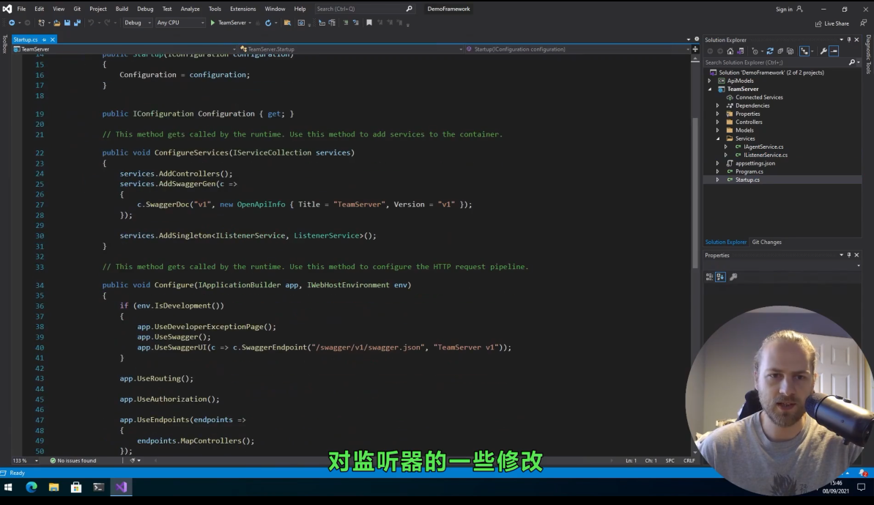874x505 pixels.
Task: Click the Home icon in Solution Explorer
Action: pyautogui.click(x=730, y=51)
